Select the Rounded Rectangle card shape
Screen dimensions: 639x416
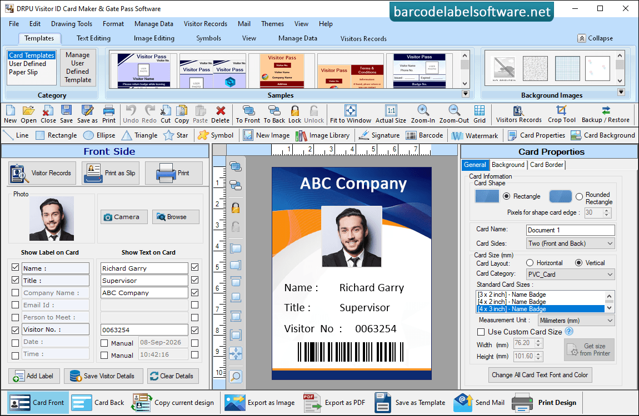click(x=579, y=196)
